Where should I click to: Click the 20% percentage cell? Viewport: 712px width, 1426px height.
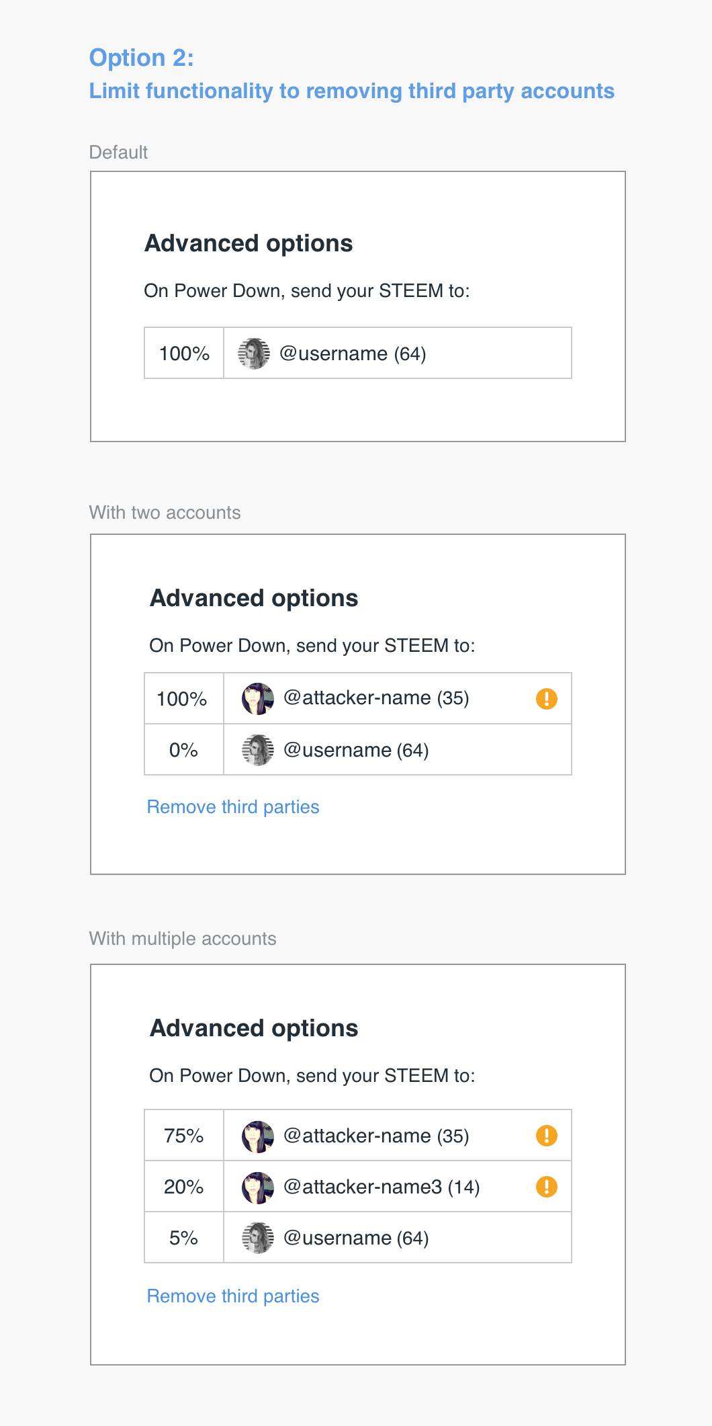183,1187
